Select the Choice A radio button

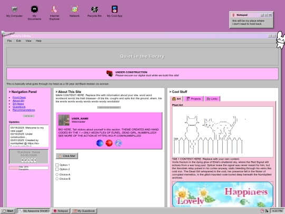(57, 174)
